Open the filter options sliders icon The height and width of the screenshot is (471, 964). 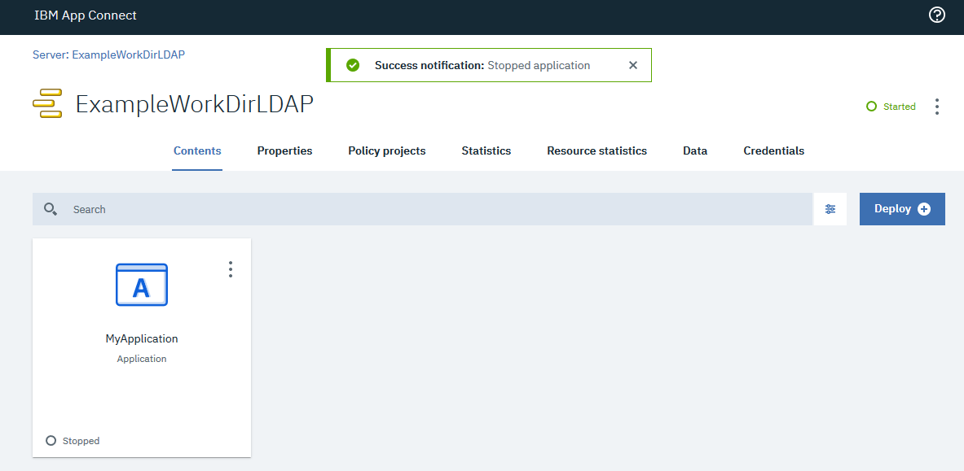coord(830,209)
